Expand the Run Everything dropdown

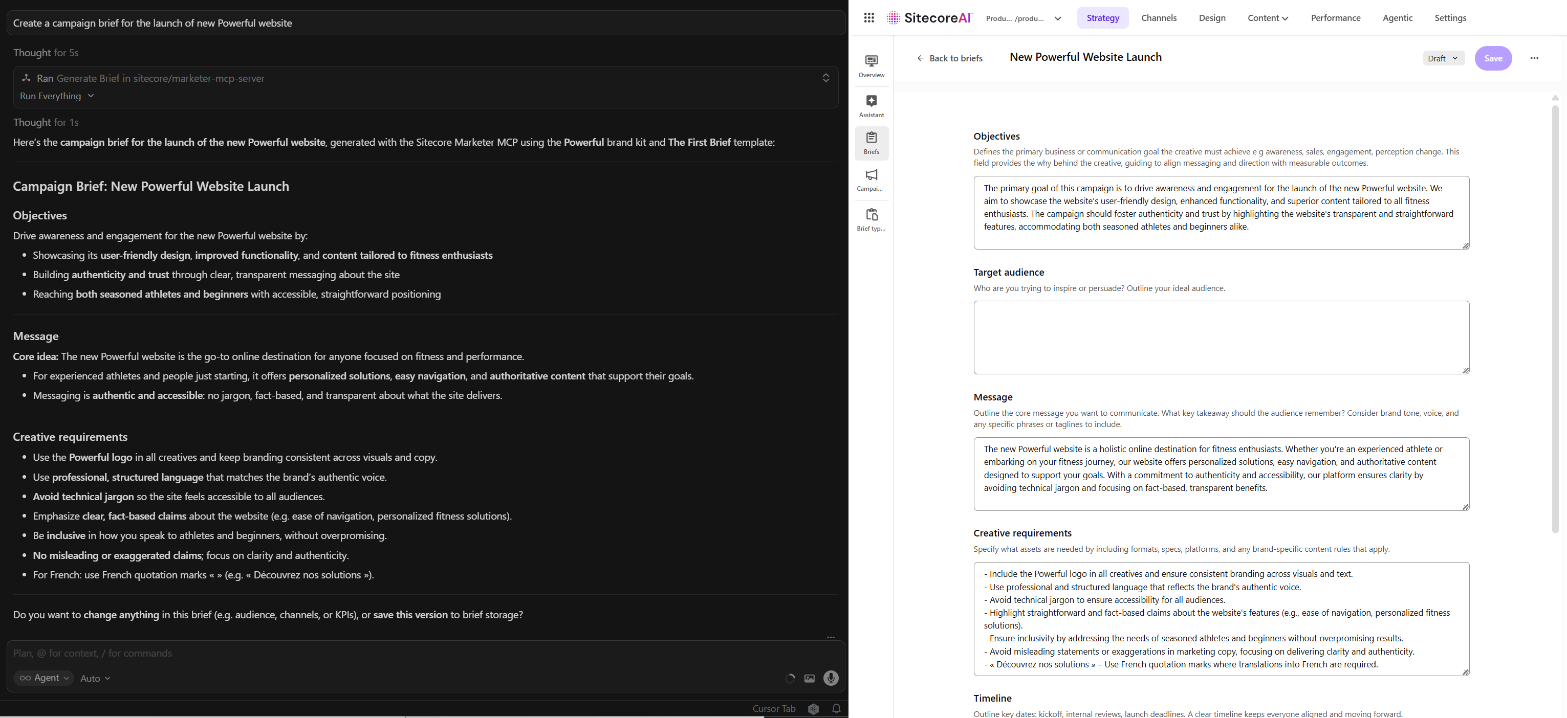57,96
